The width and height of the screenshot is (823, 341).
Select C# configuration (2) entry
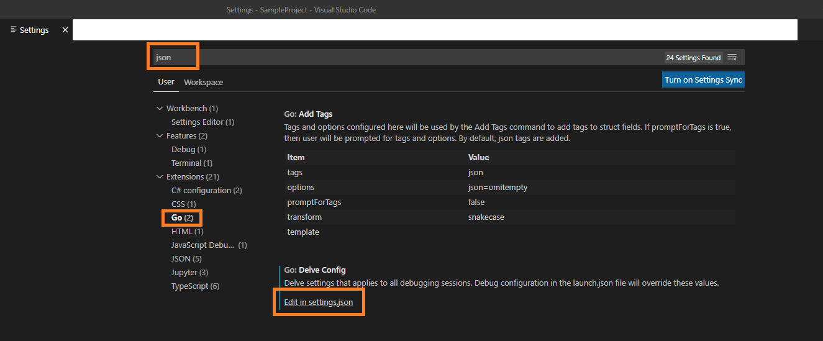point(207,191)
